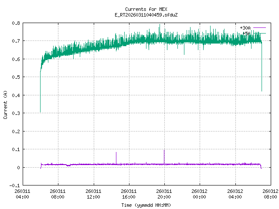Click the +5A legend label
The height and width of the screenshot is (209, 279).
click(x=246, y=33)
